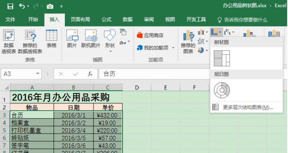Open the 页面布局 tab
Viewport: 288px width, 153px height.
coord(80,19)
